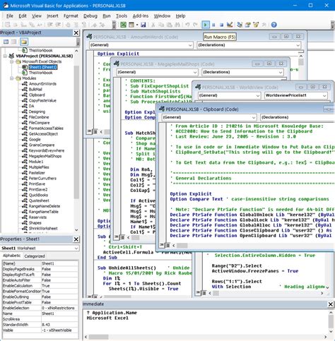
Task: Click the Paste clipboard icon
Action: (170, 25)
